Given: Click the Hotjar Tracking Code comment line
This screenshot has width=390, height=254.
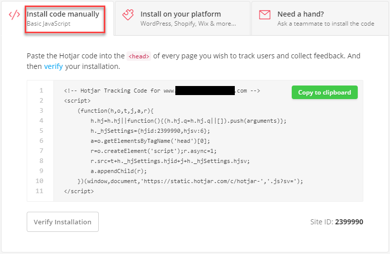Looking at the screenshot, I should [162, 91].
